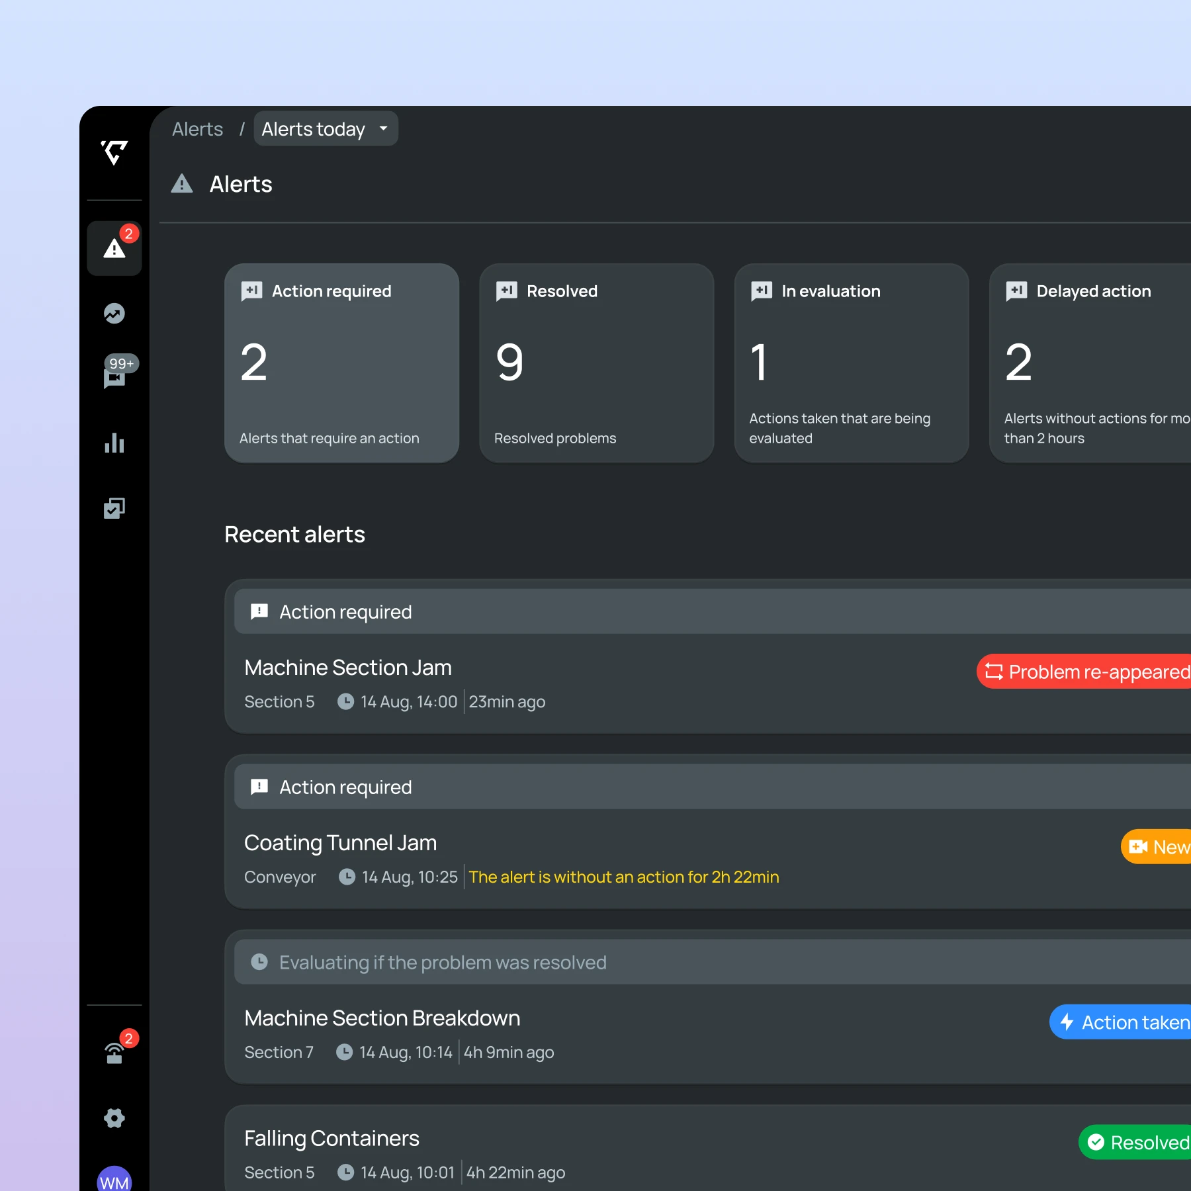Open the Falling Containers alert
Screen dimensions: 1191x1191
[x=331, y=1139]
